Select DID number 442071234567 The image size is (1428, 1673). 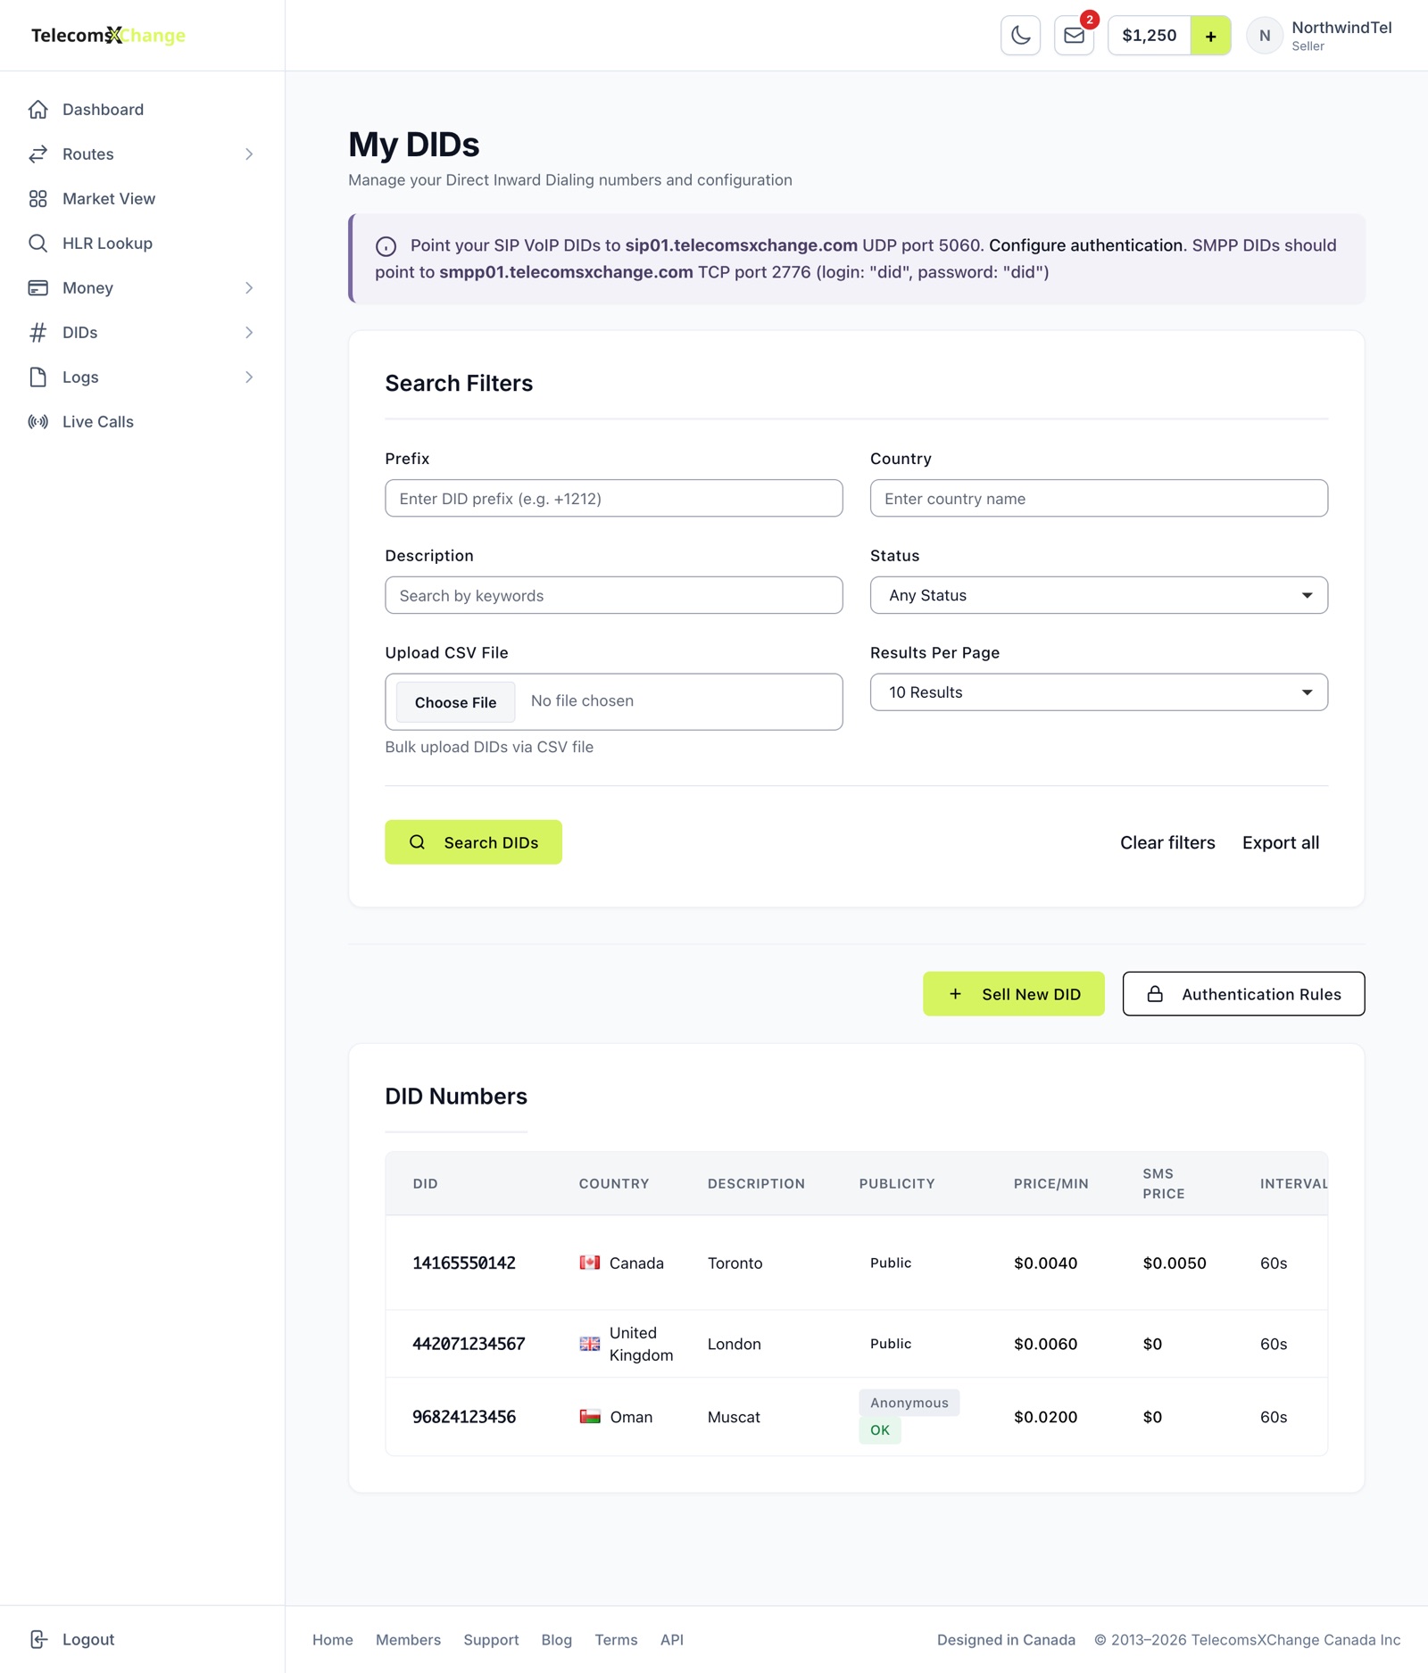[x=469, y=1344]
